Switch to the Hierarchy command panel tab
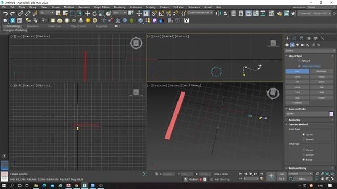337x189 pixels. tap(301, 38)
